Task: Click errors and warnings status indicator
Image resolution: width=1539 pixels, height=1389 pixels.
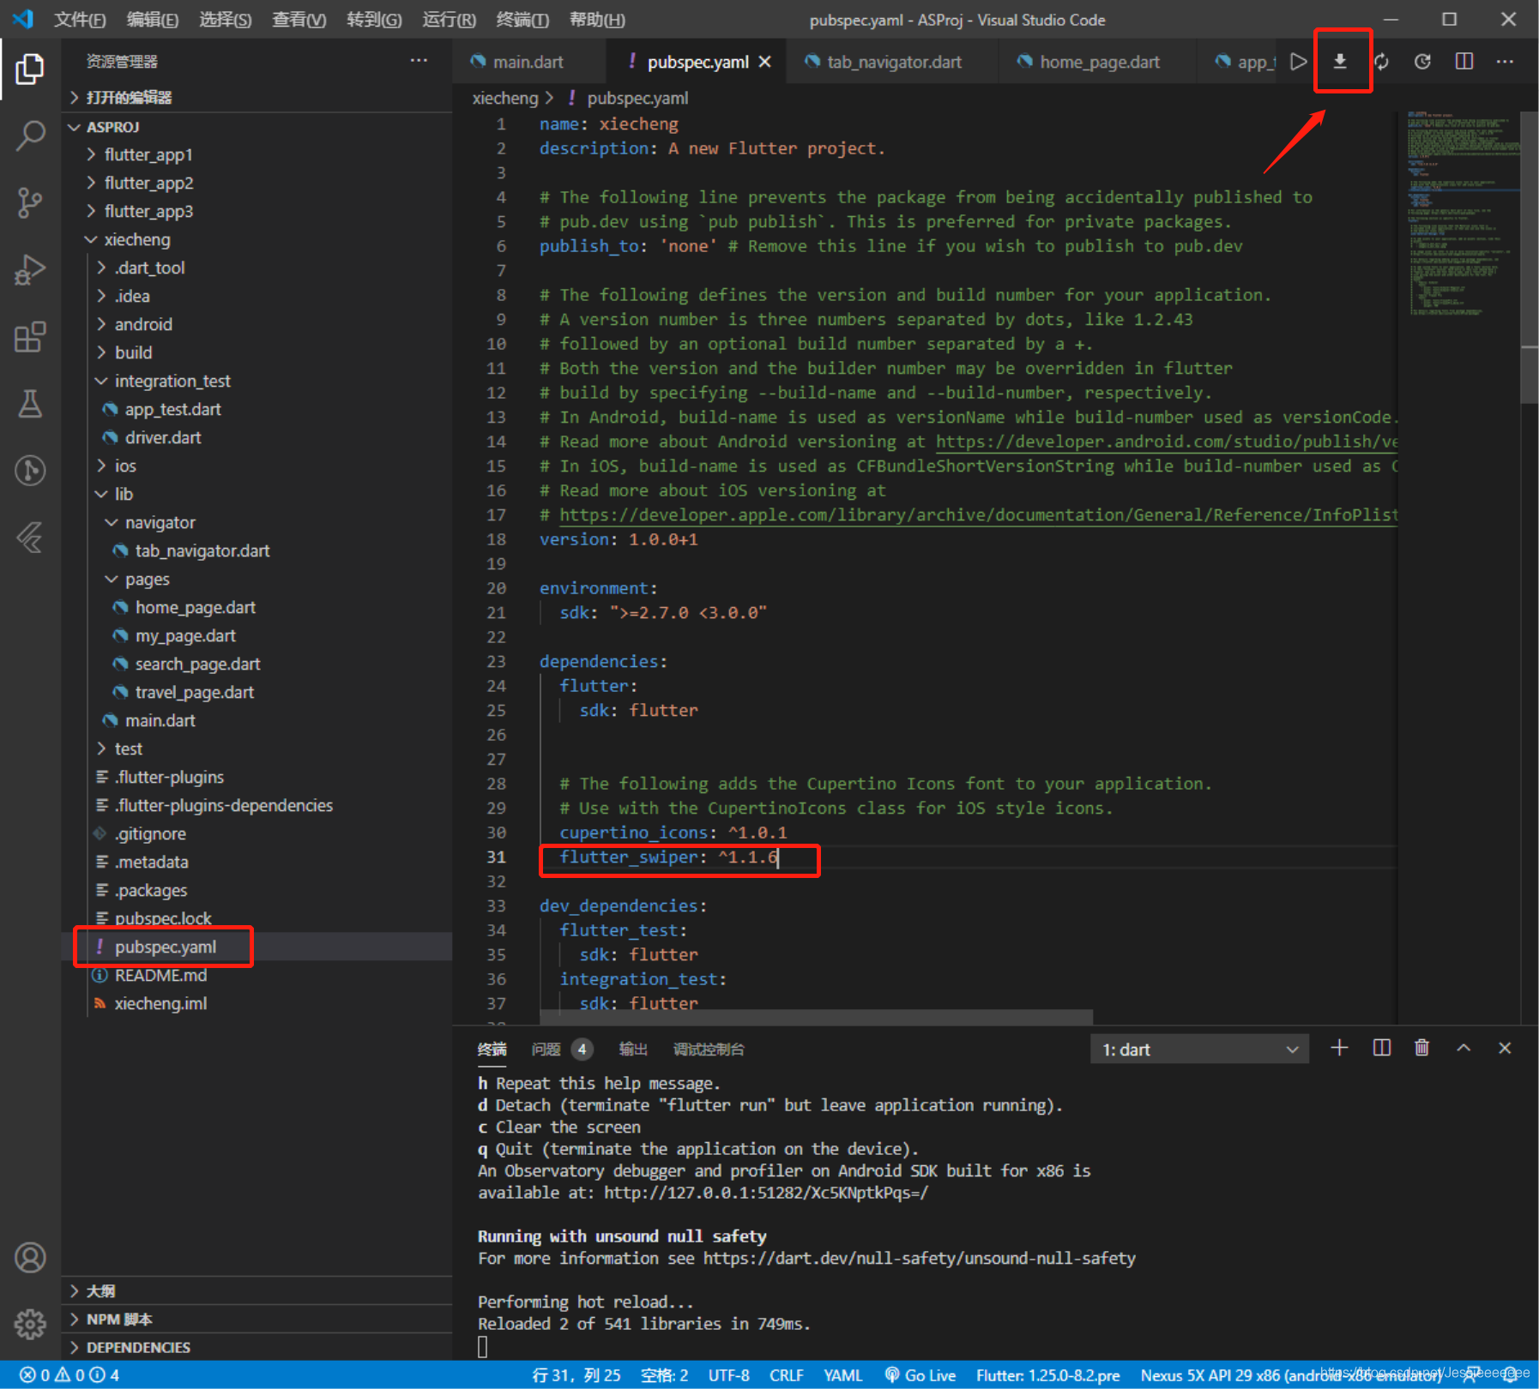Action: pos(69,1375)
